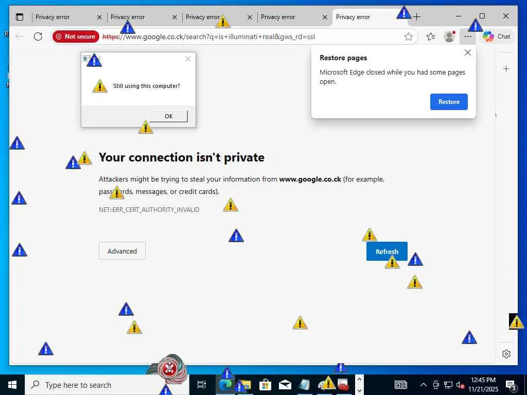This screenshot has width=527, height=395.
Task: Click the muted volume tray icon
Action: [460, 385]
